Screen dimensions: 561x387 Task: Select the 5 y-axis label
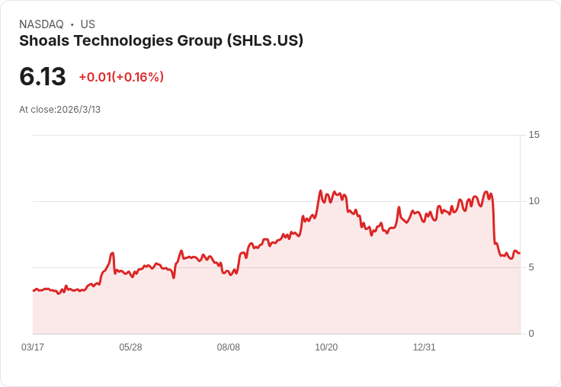531,267
